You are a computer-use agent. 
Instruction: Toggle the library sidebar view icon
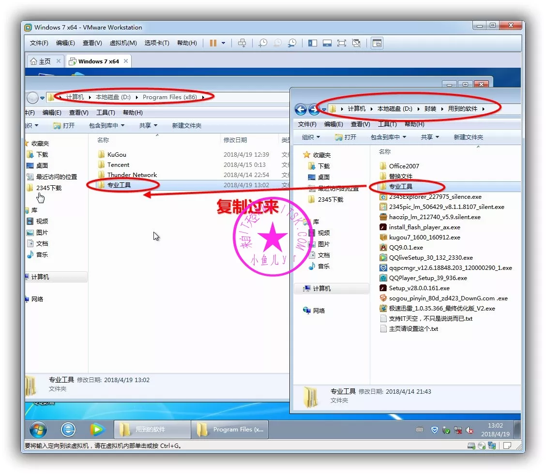(x=313, y=43)
